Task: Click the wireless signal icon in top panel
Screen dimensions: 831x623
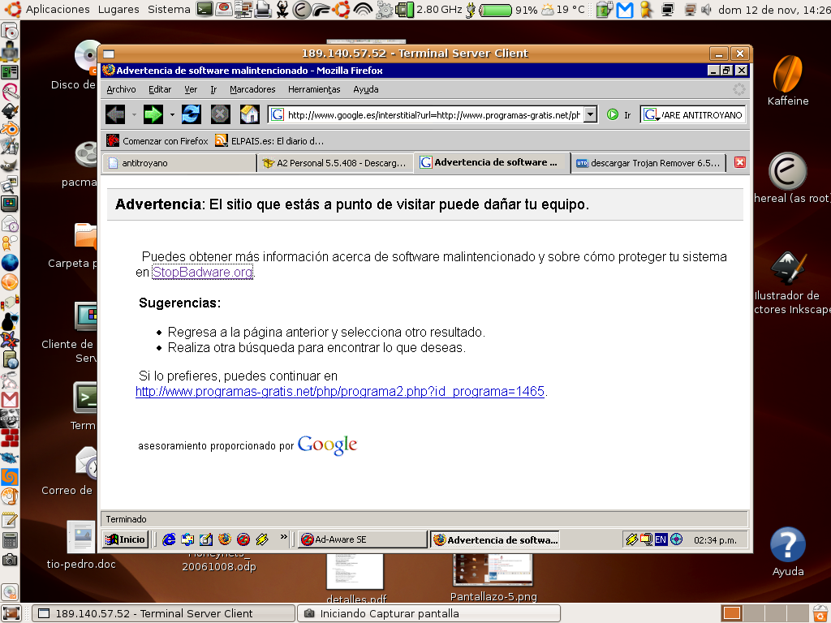Action: point(363,10)
